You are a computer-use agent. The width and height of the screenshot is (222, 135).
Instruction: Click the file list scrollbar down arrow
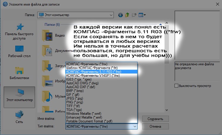[167, 110]
